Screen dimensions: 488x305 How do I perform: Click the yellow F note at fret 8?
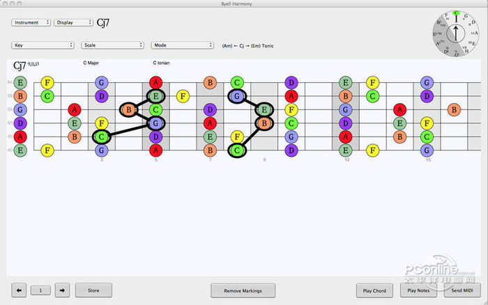(x=237, y=136)
